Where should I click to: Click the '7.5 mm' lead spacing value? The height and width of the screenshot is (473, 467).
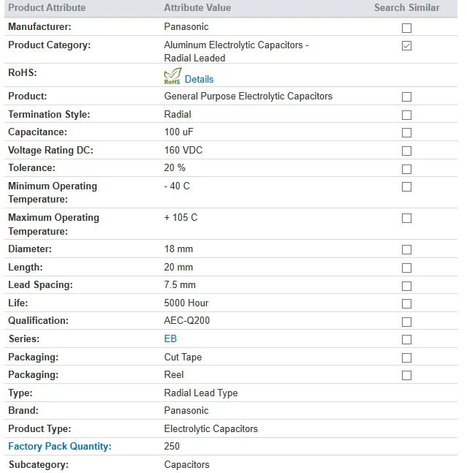click(180, 285)
